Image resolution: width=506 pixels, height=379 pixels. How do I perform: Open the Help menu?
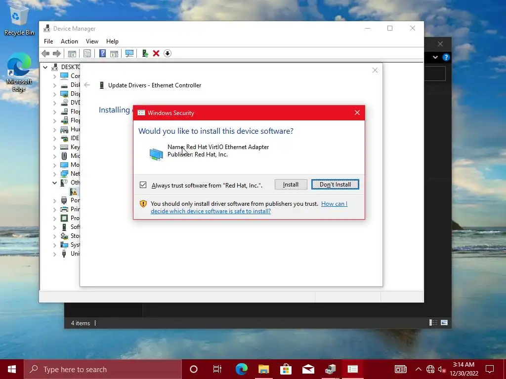pos(112,41)
